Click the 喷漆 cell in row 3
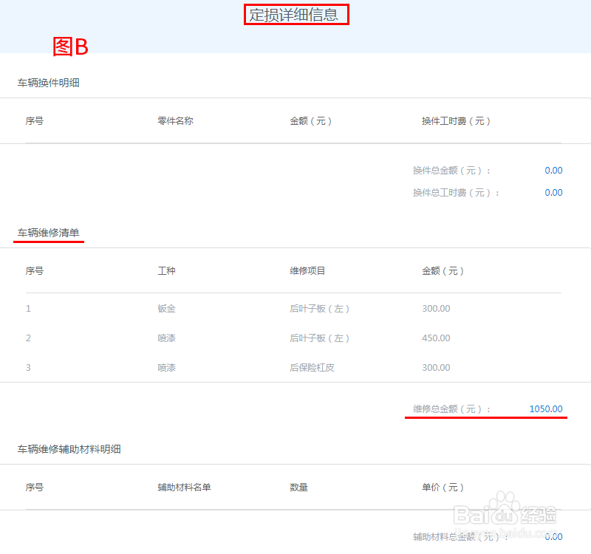This screenshot has height=554, width=591. tap(166, 367)
